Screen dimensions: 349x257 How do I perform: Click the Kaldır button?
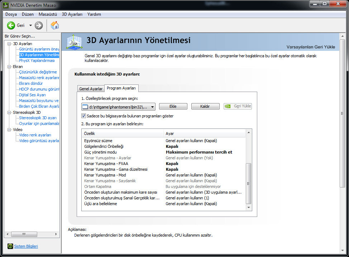(205, 106)
